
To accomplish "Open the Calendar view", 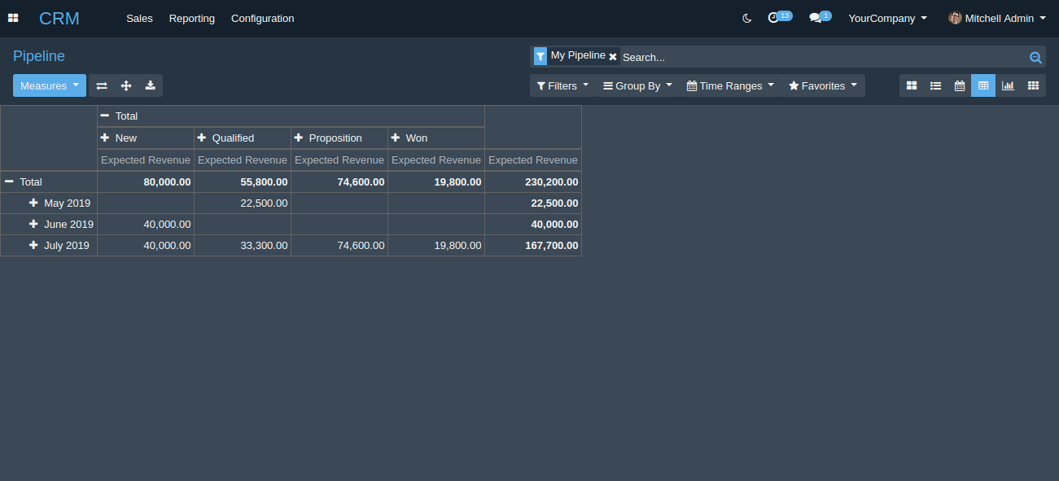I will pyautogui.click(x=960, y=85).
